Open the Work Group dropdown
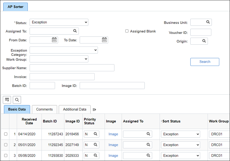Screen dimensions: 230x161 59,59
